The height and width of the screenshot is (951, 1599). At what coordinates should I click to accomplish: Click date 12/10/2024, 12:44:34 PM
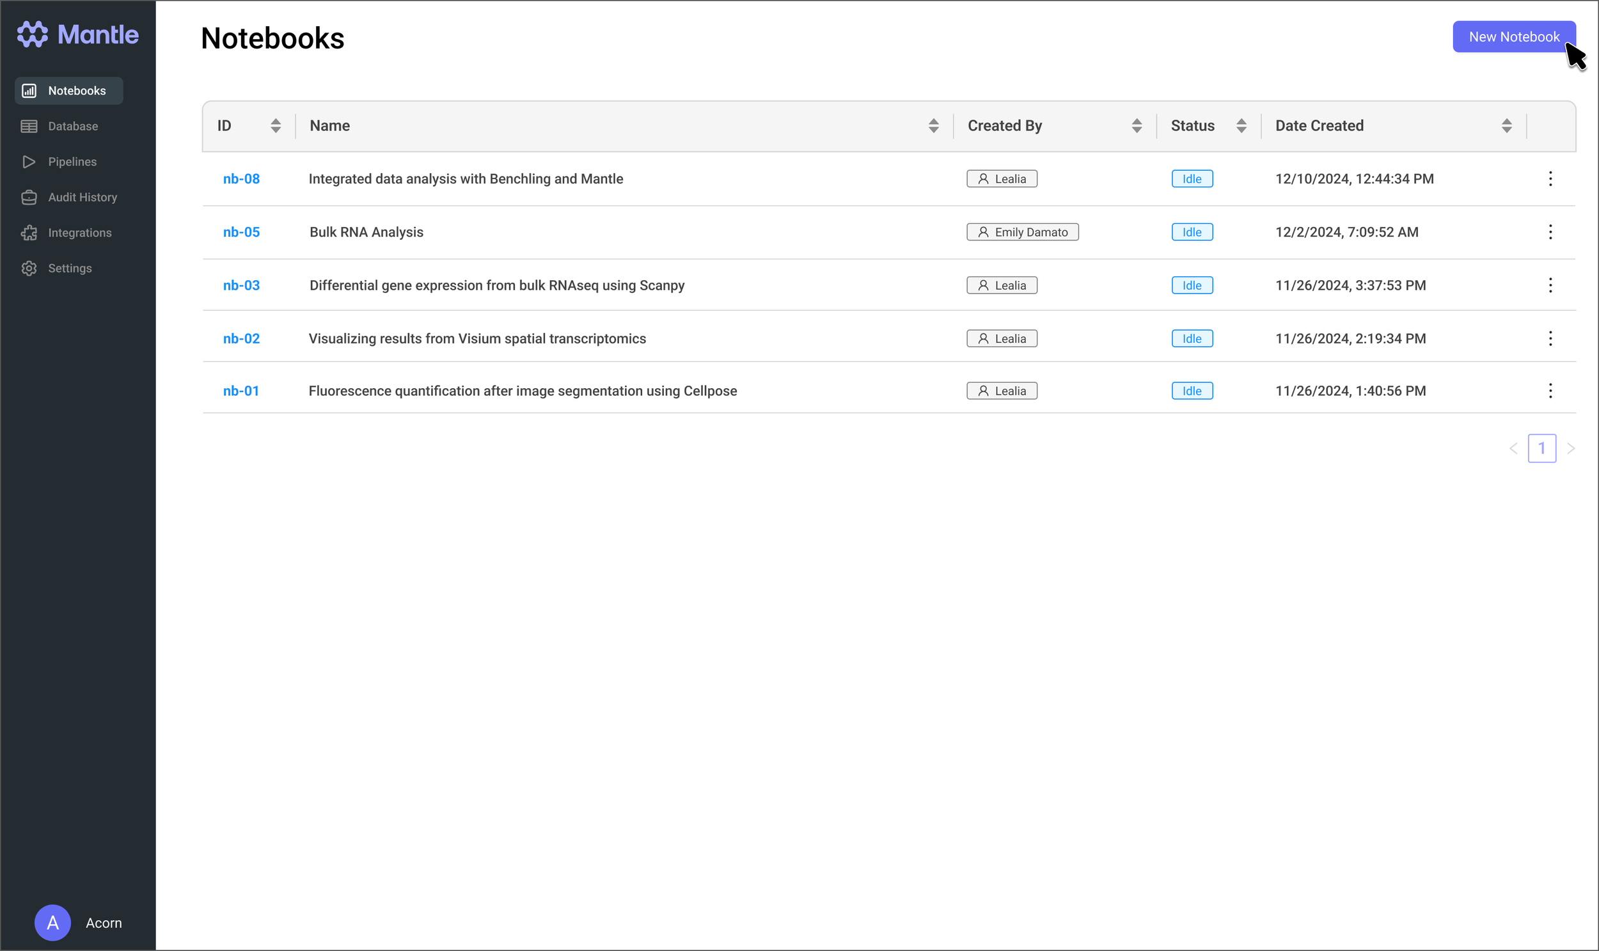pyautogui.click(x=1354, y=179)
